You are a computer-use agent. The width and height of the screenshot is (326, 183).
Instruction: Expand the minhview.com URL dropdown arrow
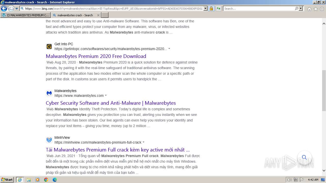tap(144, 142)
